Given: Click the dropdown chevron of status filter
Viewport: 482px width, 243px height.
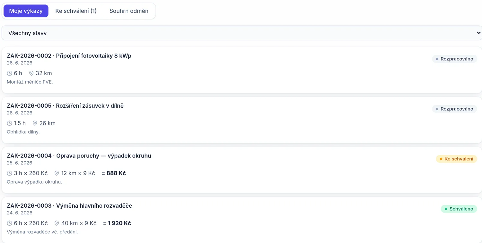Looking at the screenshot, I should tap(478, 33).
